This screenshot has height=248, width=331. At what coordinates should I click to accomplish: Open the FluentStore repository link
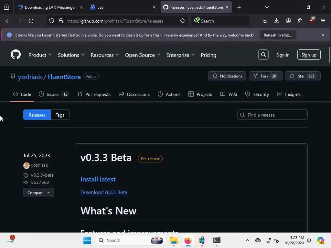[64, 77]
